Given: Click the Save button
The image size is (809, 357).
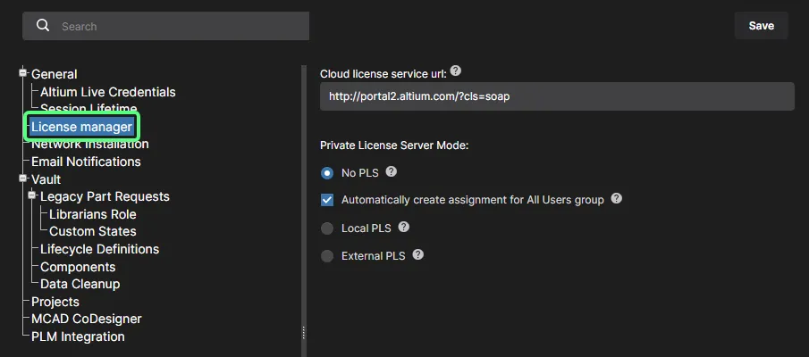Looking at the screenshot, I should (761, 26).
